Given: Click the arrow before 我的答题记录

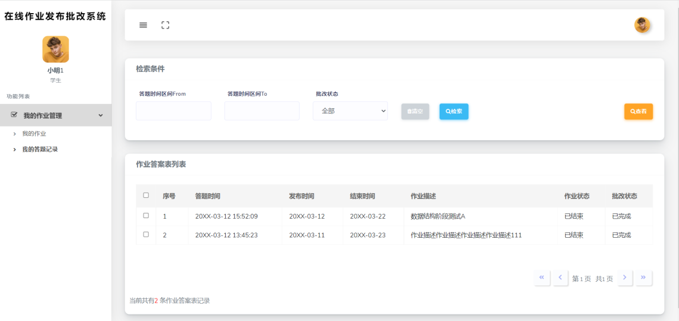Looking at the screenshot, I should tap(15, 149).
